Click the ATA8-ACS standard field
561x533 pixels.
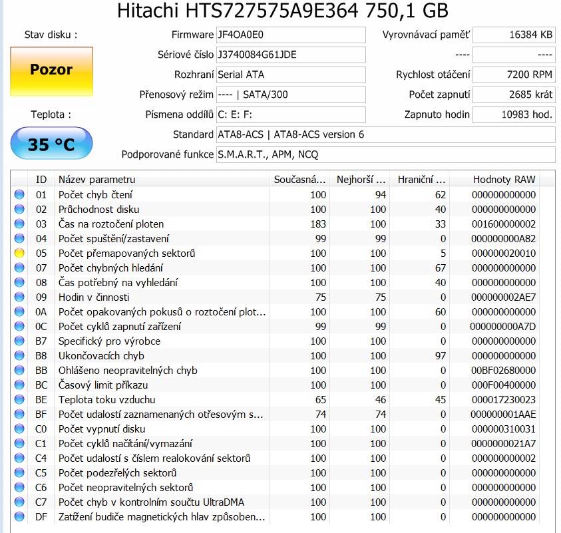(386, 134)
